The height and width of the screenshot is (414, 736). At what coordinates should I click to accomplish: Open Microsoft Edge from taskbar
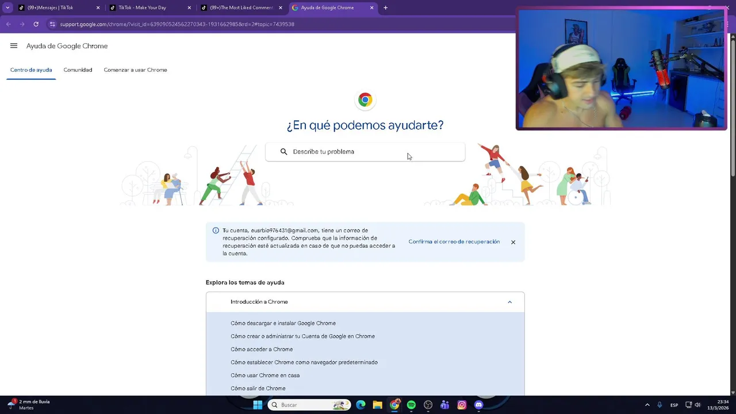pos(361,405)
